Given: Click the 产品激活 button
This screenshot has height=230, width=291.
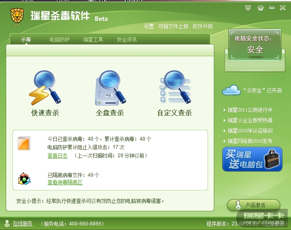Looking at the screenshot, I should pos(254,205).
